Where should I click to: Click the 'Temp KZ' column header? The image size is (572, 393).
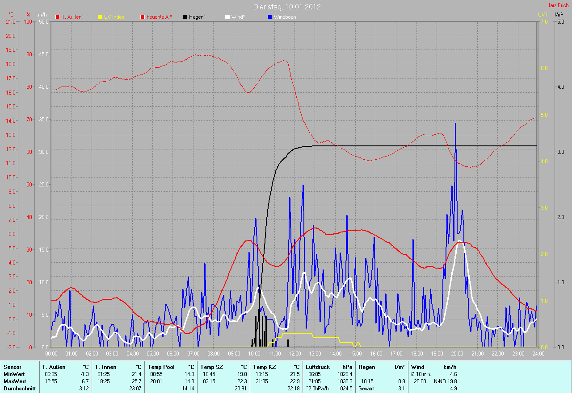(x=264, y=367)
